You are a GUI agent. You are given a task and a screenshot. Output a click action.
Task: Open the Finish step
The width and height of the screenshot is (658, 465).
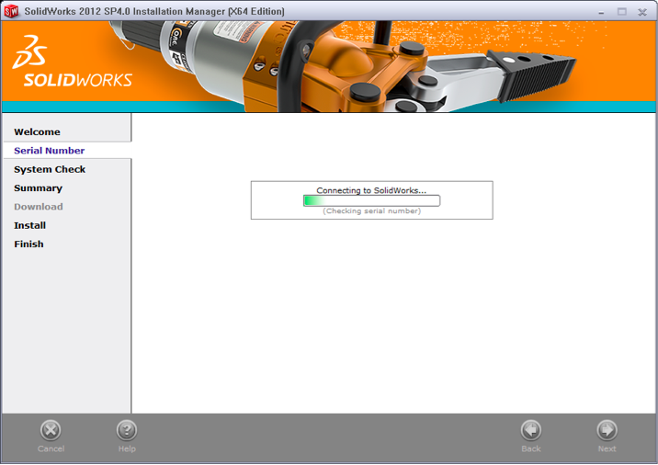[x=28, y=244]
